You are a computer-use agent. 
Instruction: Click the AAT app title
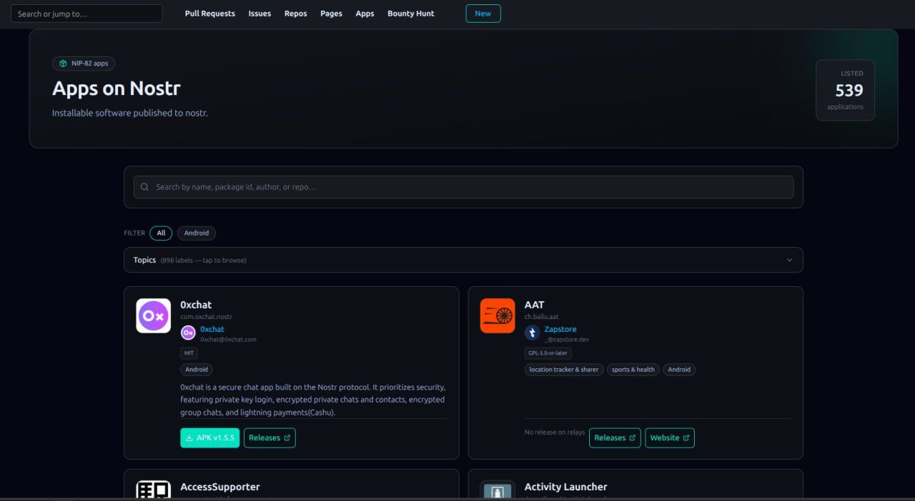click(535, 305)
